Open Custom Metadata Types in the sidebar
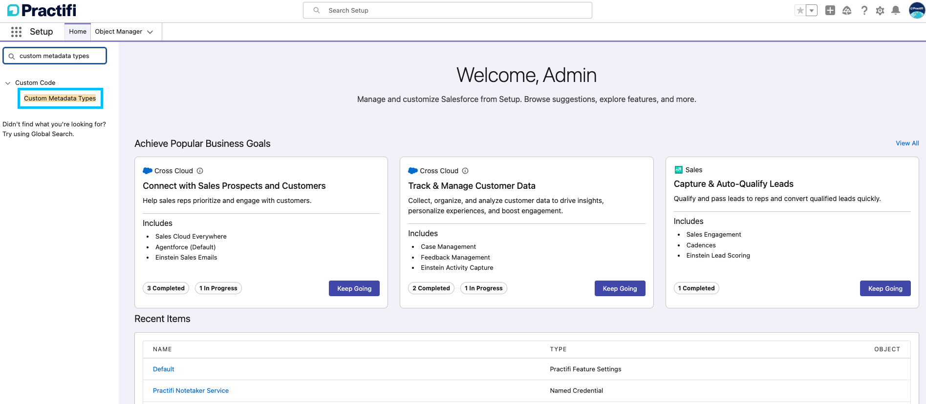This screenshot has height=404, width=926. [x=60, y=99]
